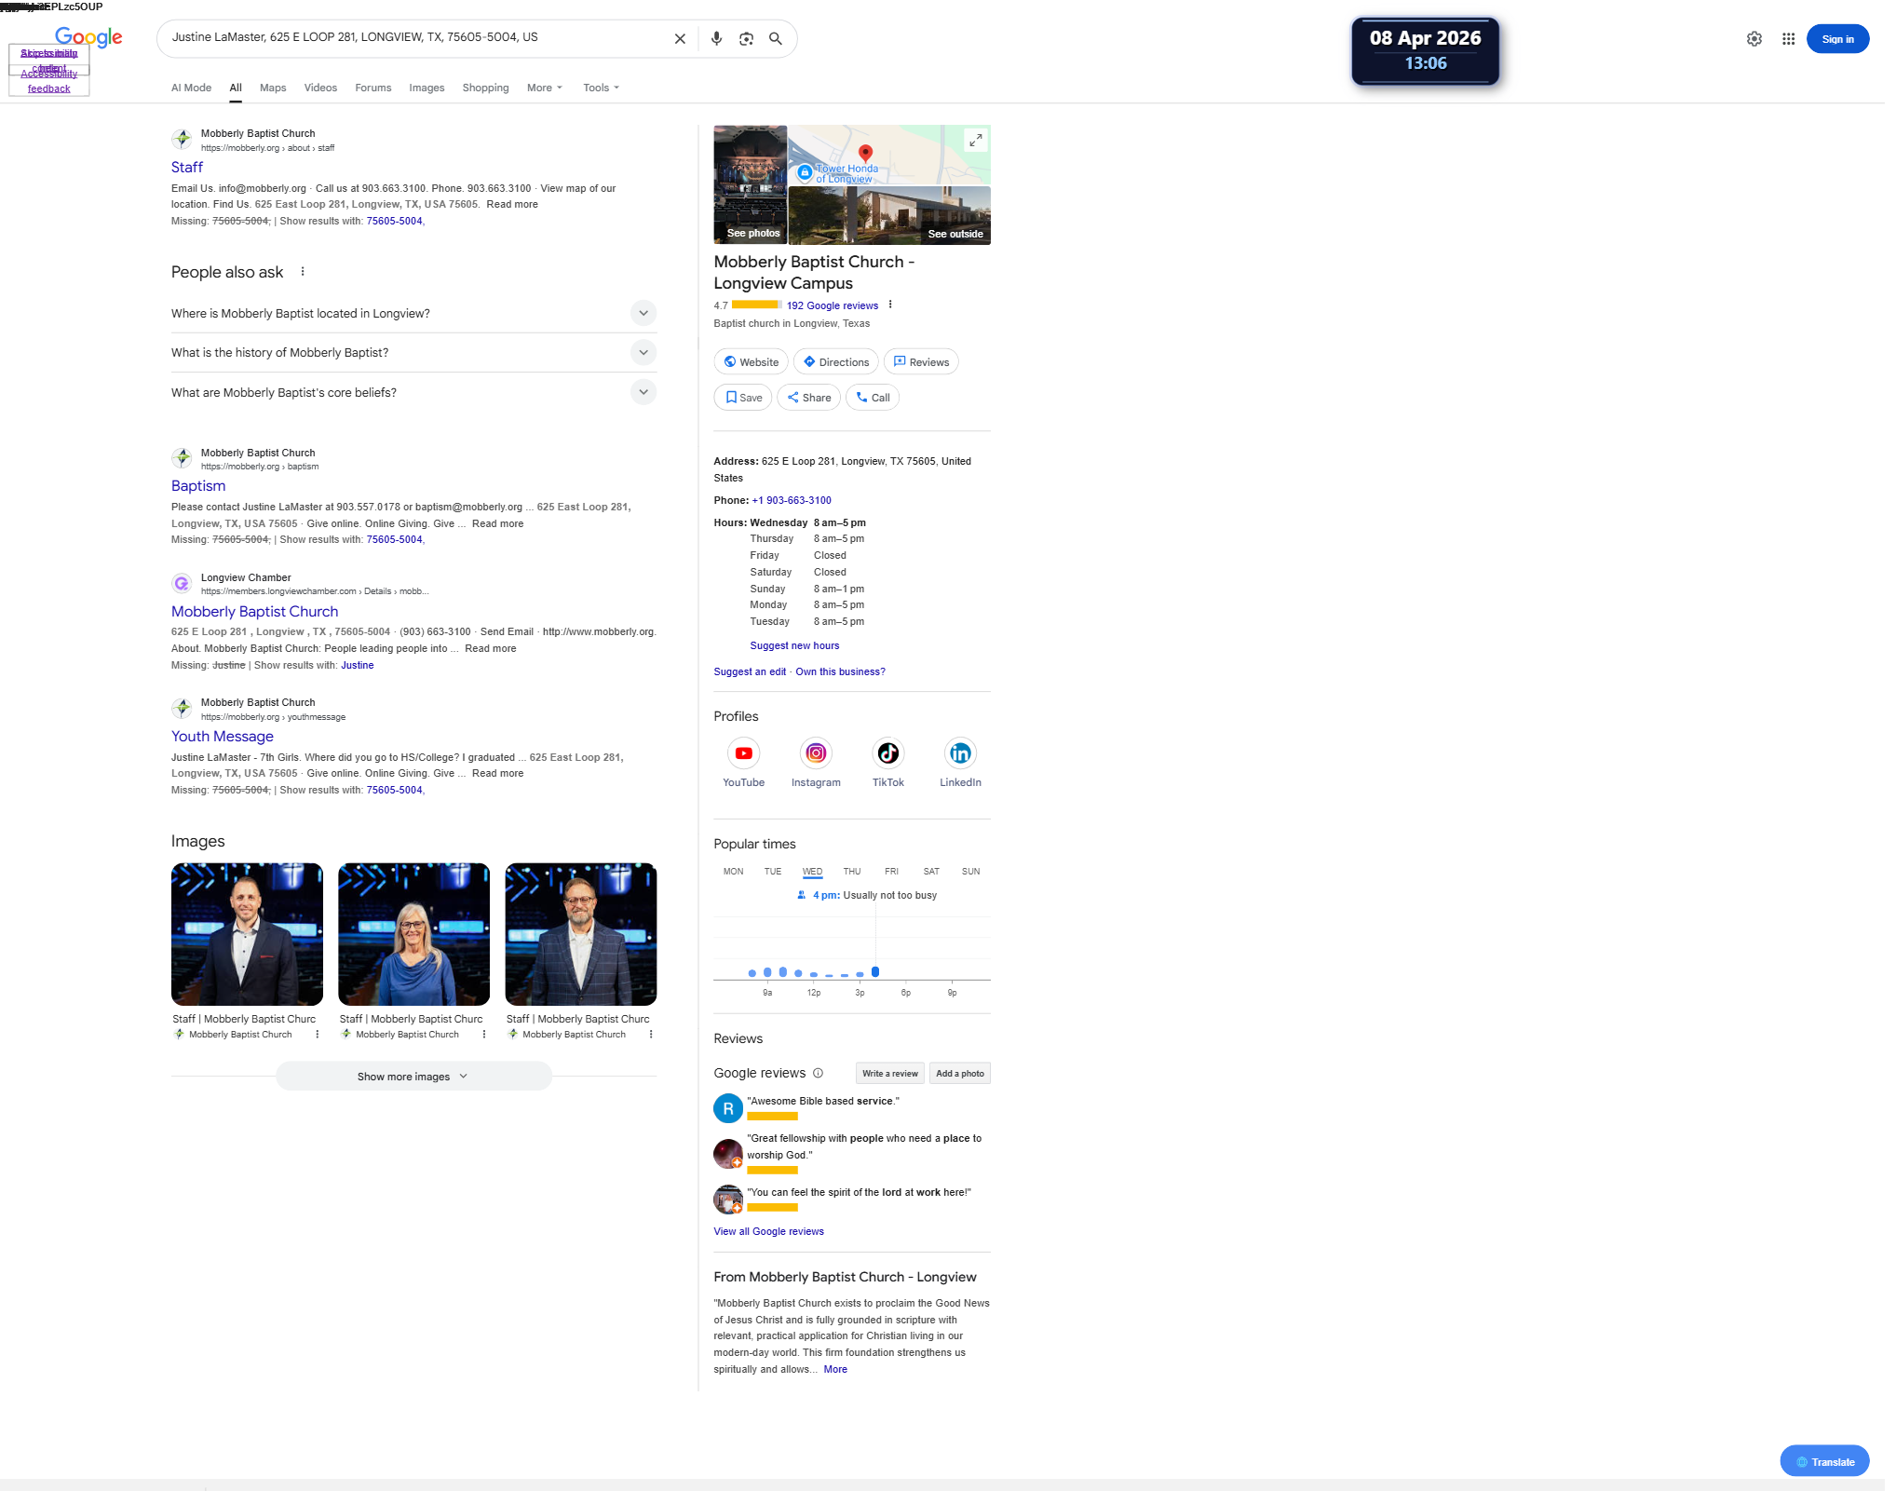Open the search by image camera icon
This screenshot has height=1491, width=1896.
pyautogui.click(x=746, y=39)
